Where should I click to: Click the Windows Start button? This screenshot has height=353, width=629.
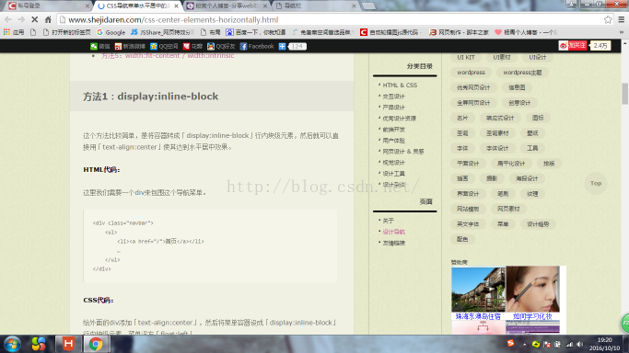(12, 344)
